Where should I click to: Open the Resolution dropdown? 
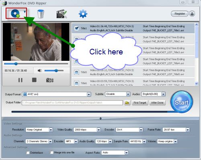(51, 130)
